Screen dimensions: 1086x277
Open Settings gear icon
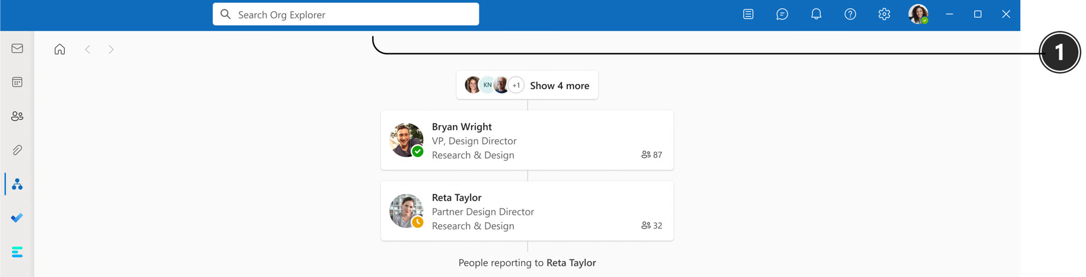pos(884,14)
